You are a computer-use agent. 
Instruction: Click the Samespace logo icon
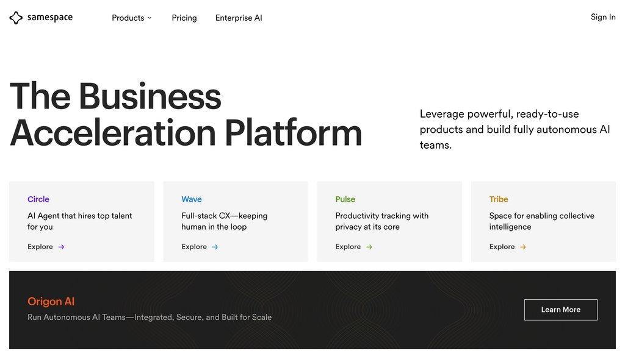click(x=16, y=18)
